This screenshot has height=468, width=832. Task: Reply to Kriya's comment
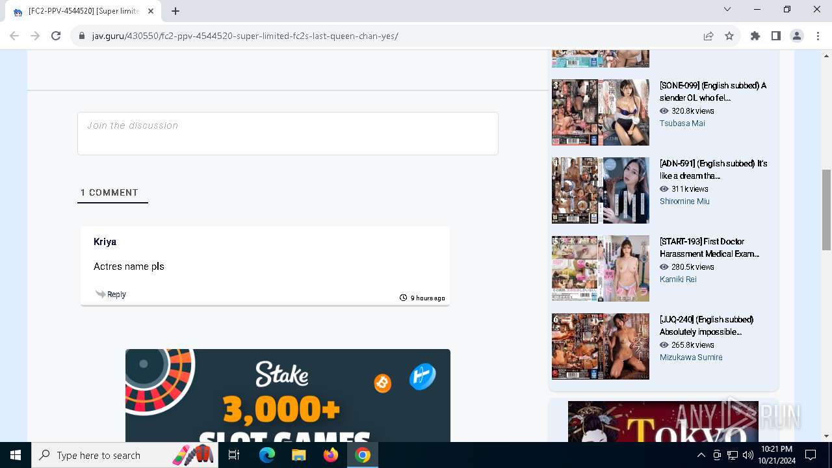point(116,294)
